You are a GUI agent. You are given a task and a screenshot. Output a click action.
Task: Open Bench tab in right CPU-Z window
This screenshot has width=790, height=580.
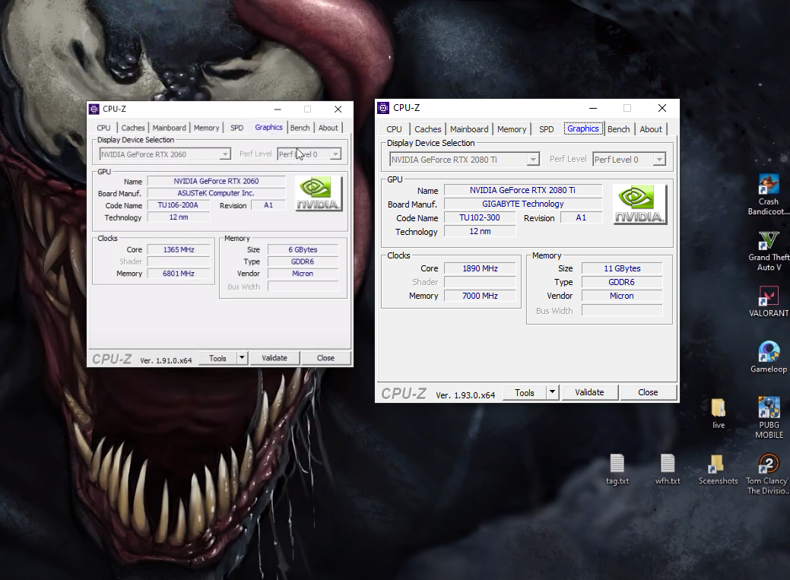click(619, 129)
